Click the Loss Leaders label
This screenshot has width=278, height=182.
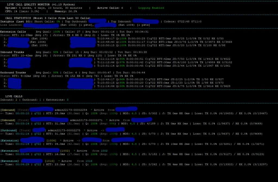(11, 25)
